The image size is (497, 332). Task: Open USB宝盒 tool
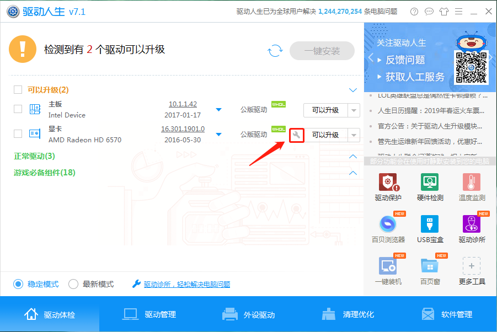pos(430,229)
